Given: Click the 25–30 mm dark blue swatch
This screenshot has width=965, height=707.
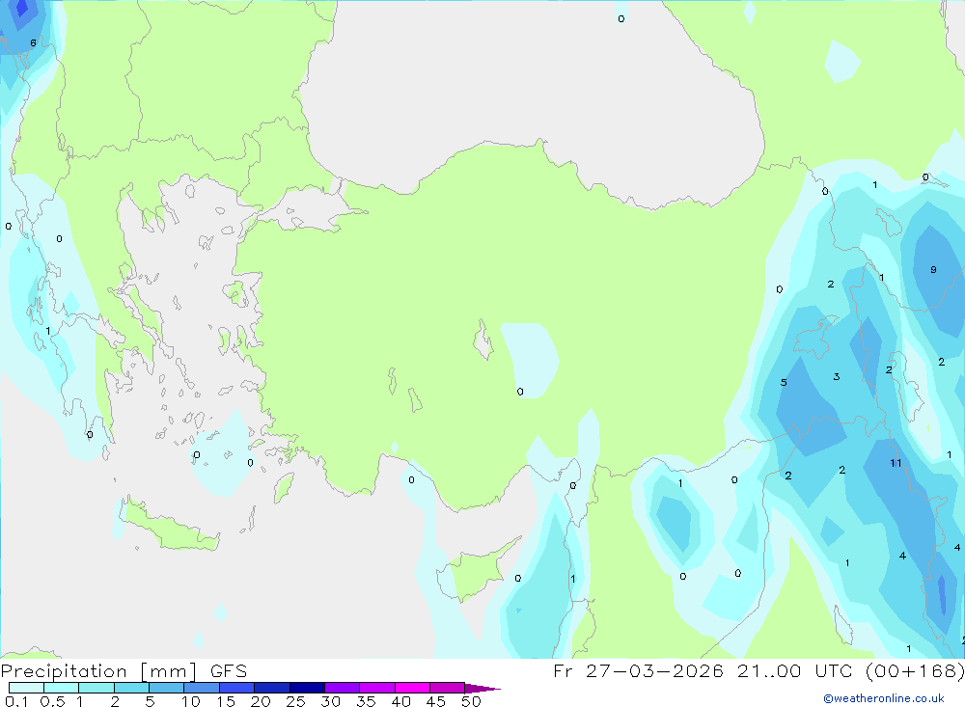Looking at the screenshot, I should (x=307, y=688).
